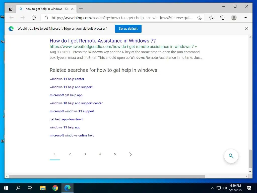257x193 pixels.
Task: Search 'windows 11 help and support'
Action: click(x=71, y=87)
